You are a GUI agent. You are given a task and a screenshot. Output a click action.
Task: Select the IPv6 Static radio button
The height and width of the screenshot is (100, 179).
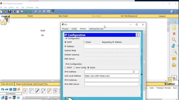(x=88, y=67)
